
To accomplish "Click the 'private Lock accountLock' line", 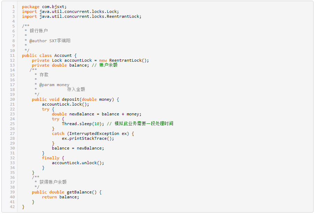I will [90, 60].
